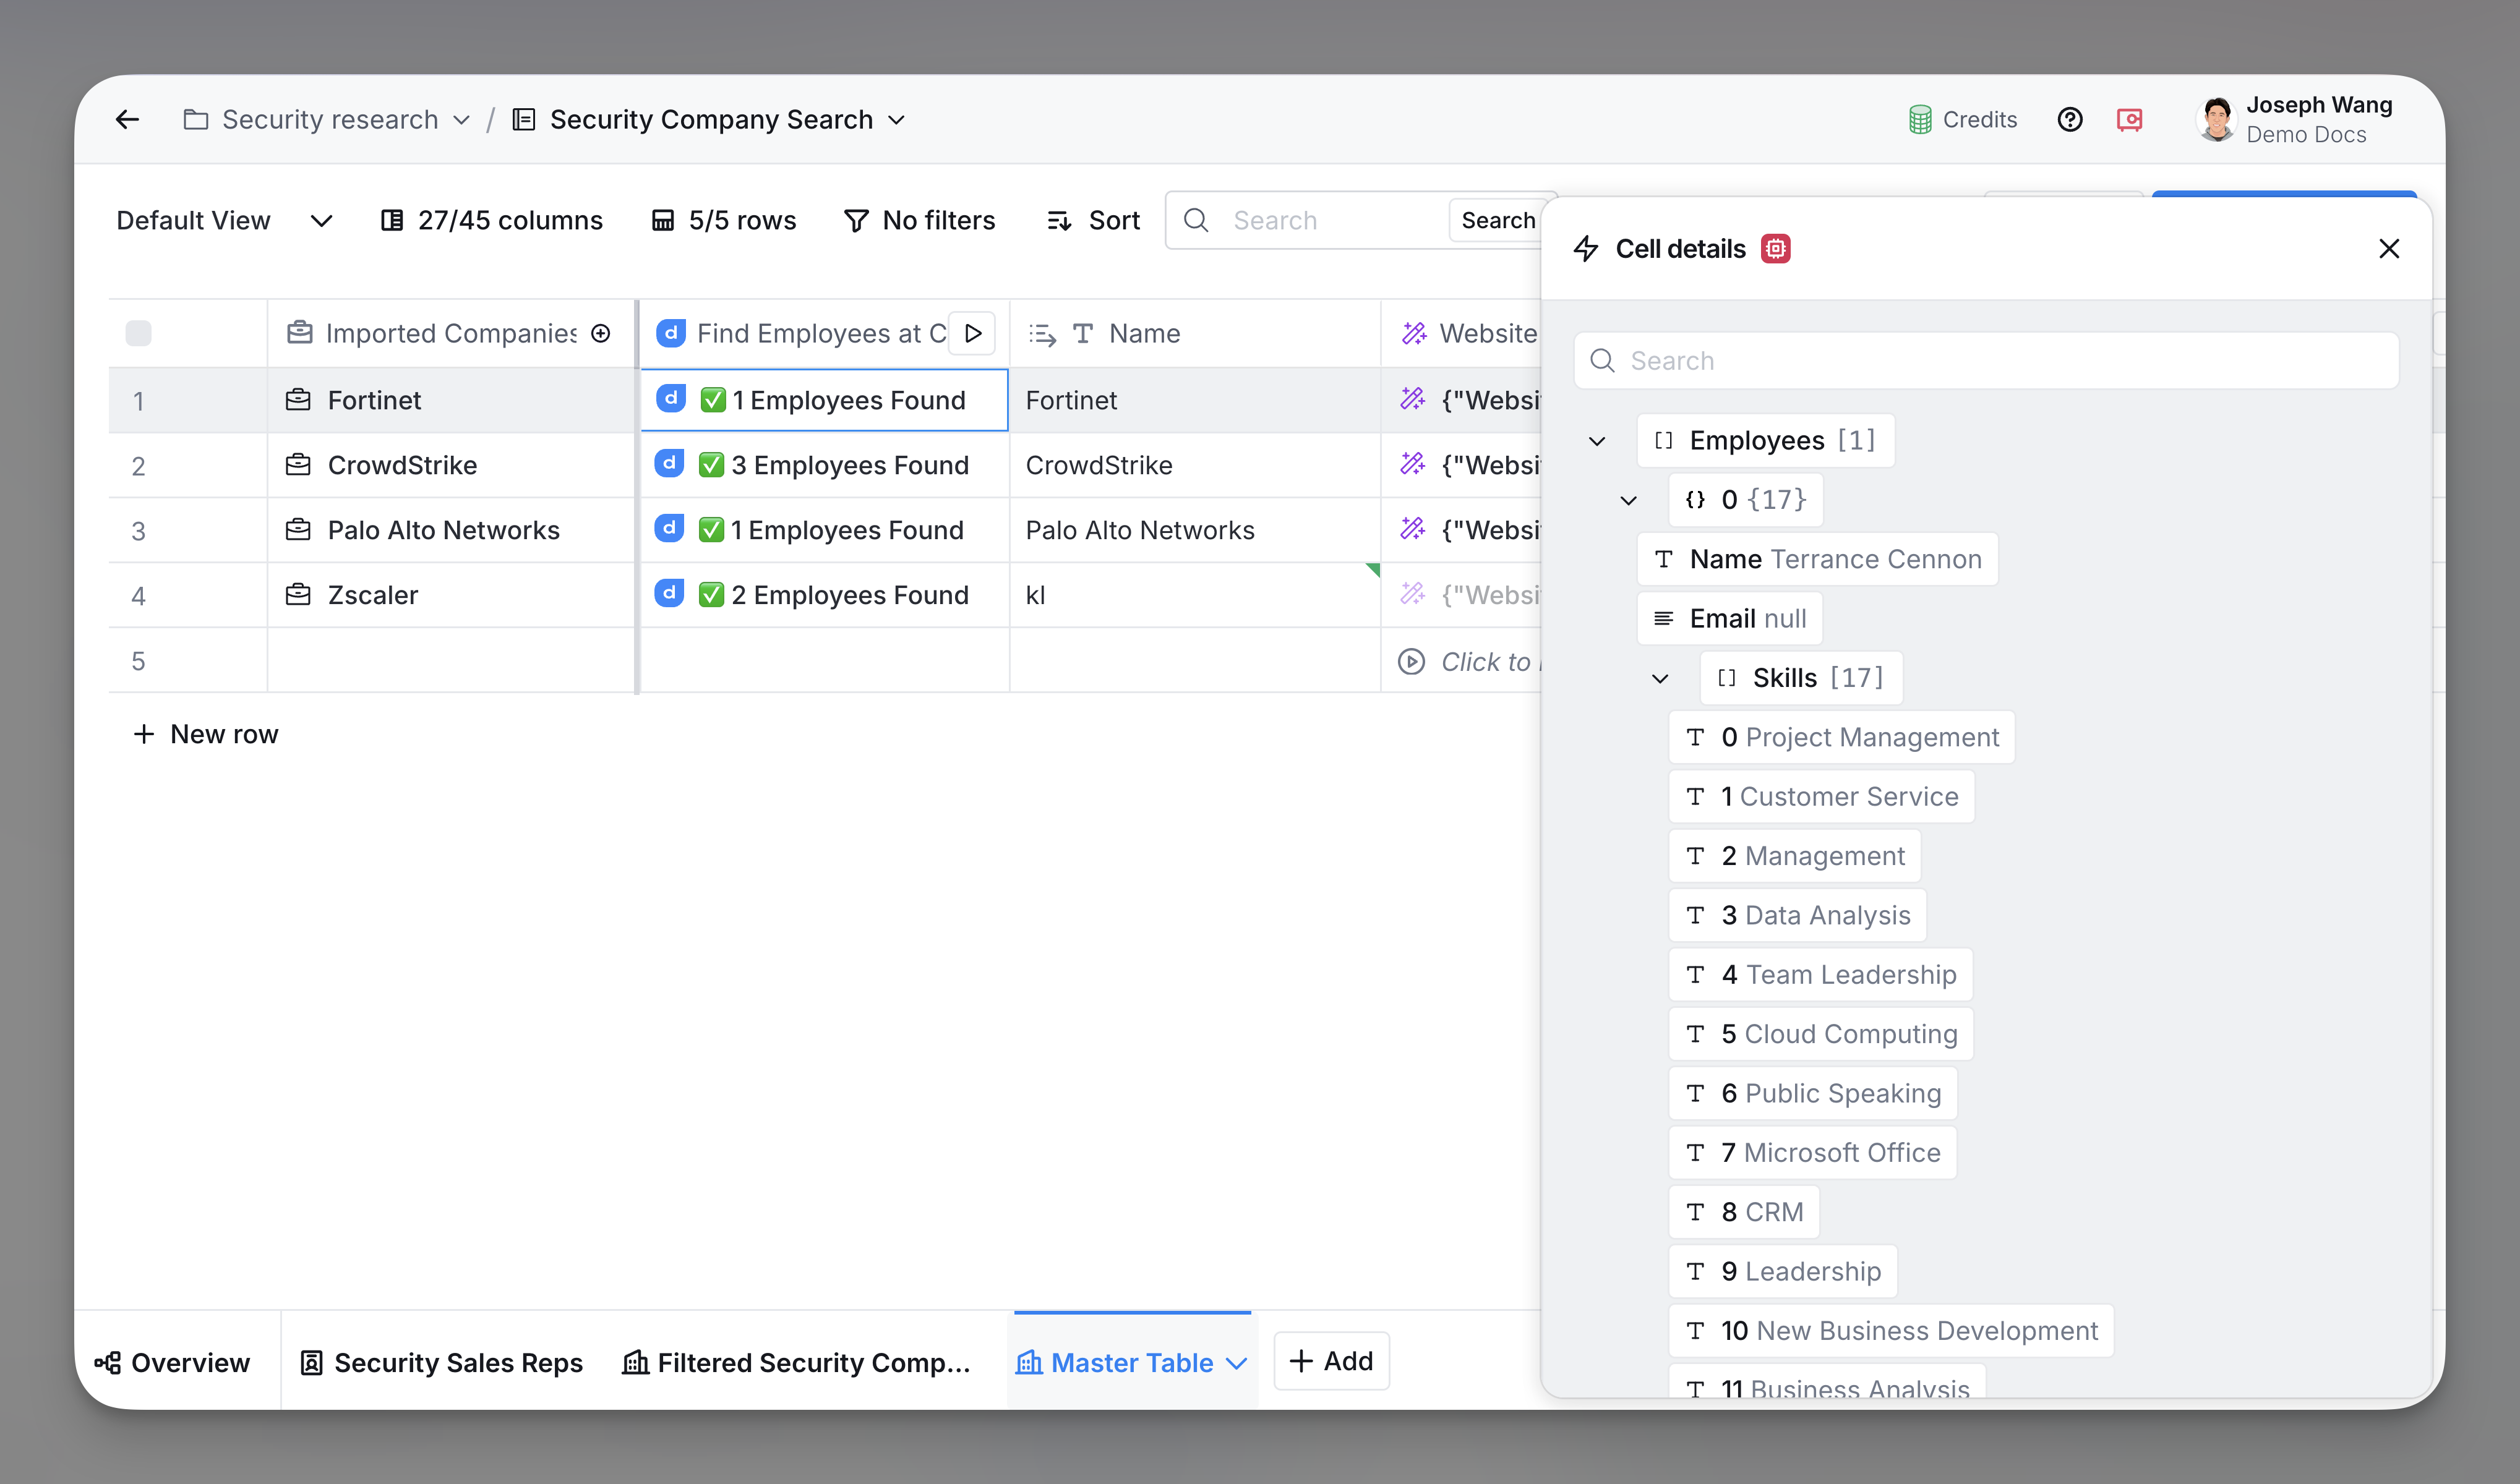Run the Find Employees column play button
Screen dimensions: 2520x1484
[x=972, y=334]
